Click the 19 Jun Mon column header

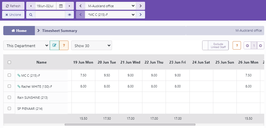coord(83,62)
